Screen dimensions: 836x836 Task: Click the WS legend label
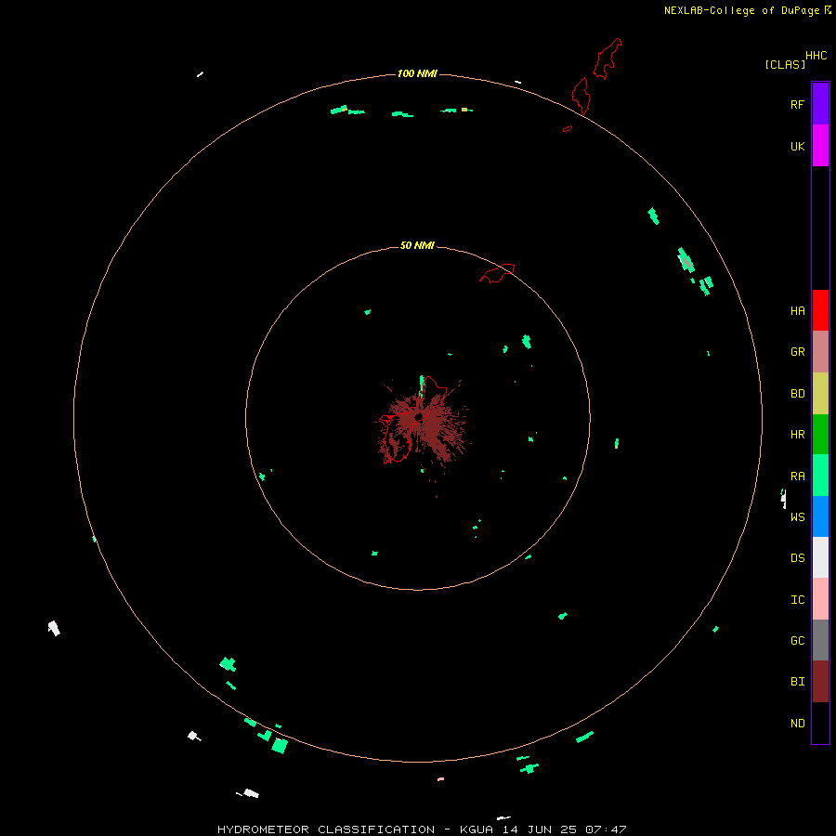(797, 516)
